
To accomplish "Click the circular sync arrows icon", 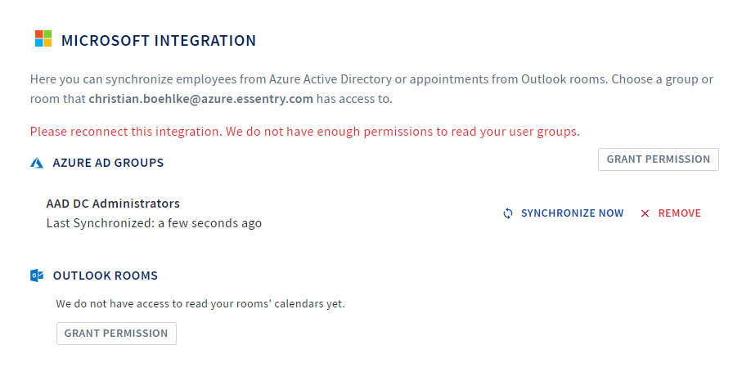I will pyautogui.click(x=508, y=213).
